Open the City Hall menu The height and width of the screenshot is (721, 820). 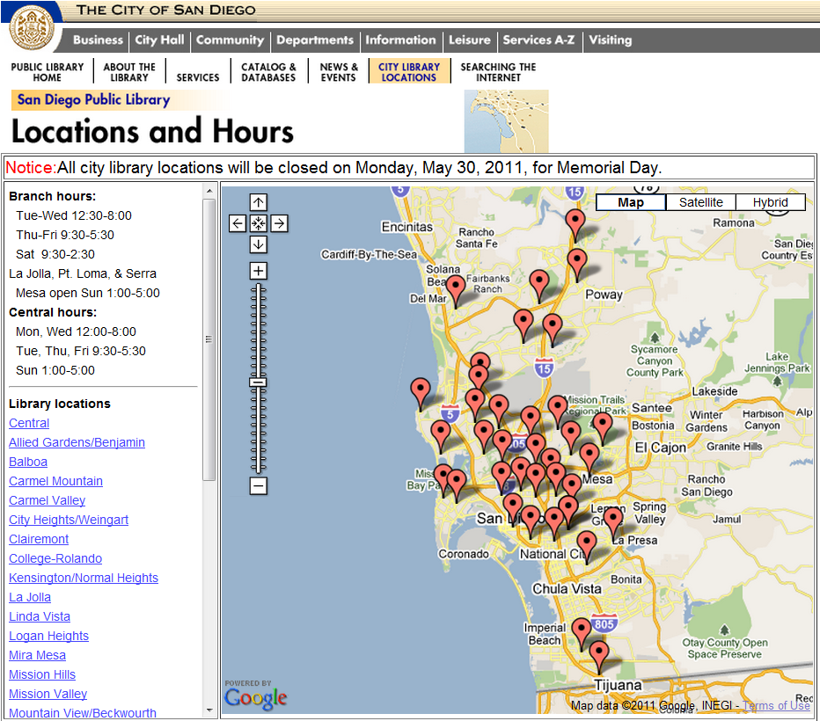pyautogui.click(x=159, y=40)
